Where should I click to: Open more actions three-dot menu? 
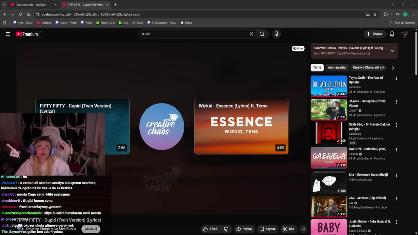pos(303,229)
